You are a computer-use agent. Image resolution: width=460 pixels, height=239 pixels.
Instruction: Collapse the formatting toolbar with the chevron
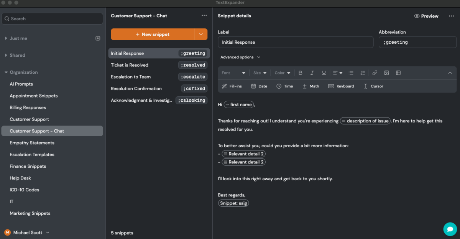tap(450, 73)
